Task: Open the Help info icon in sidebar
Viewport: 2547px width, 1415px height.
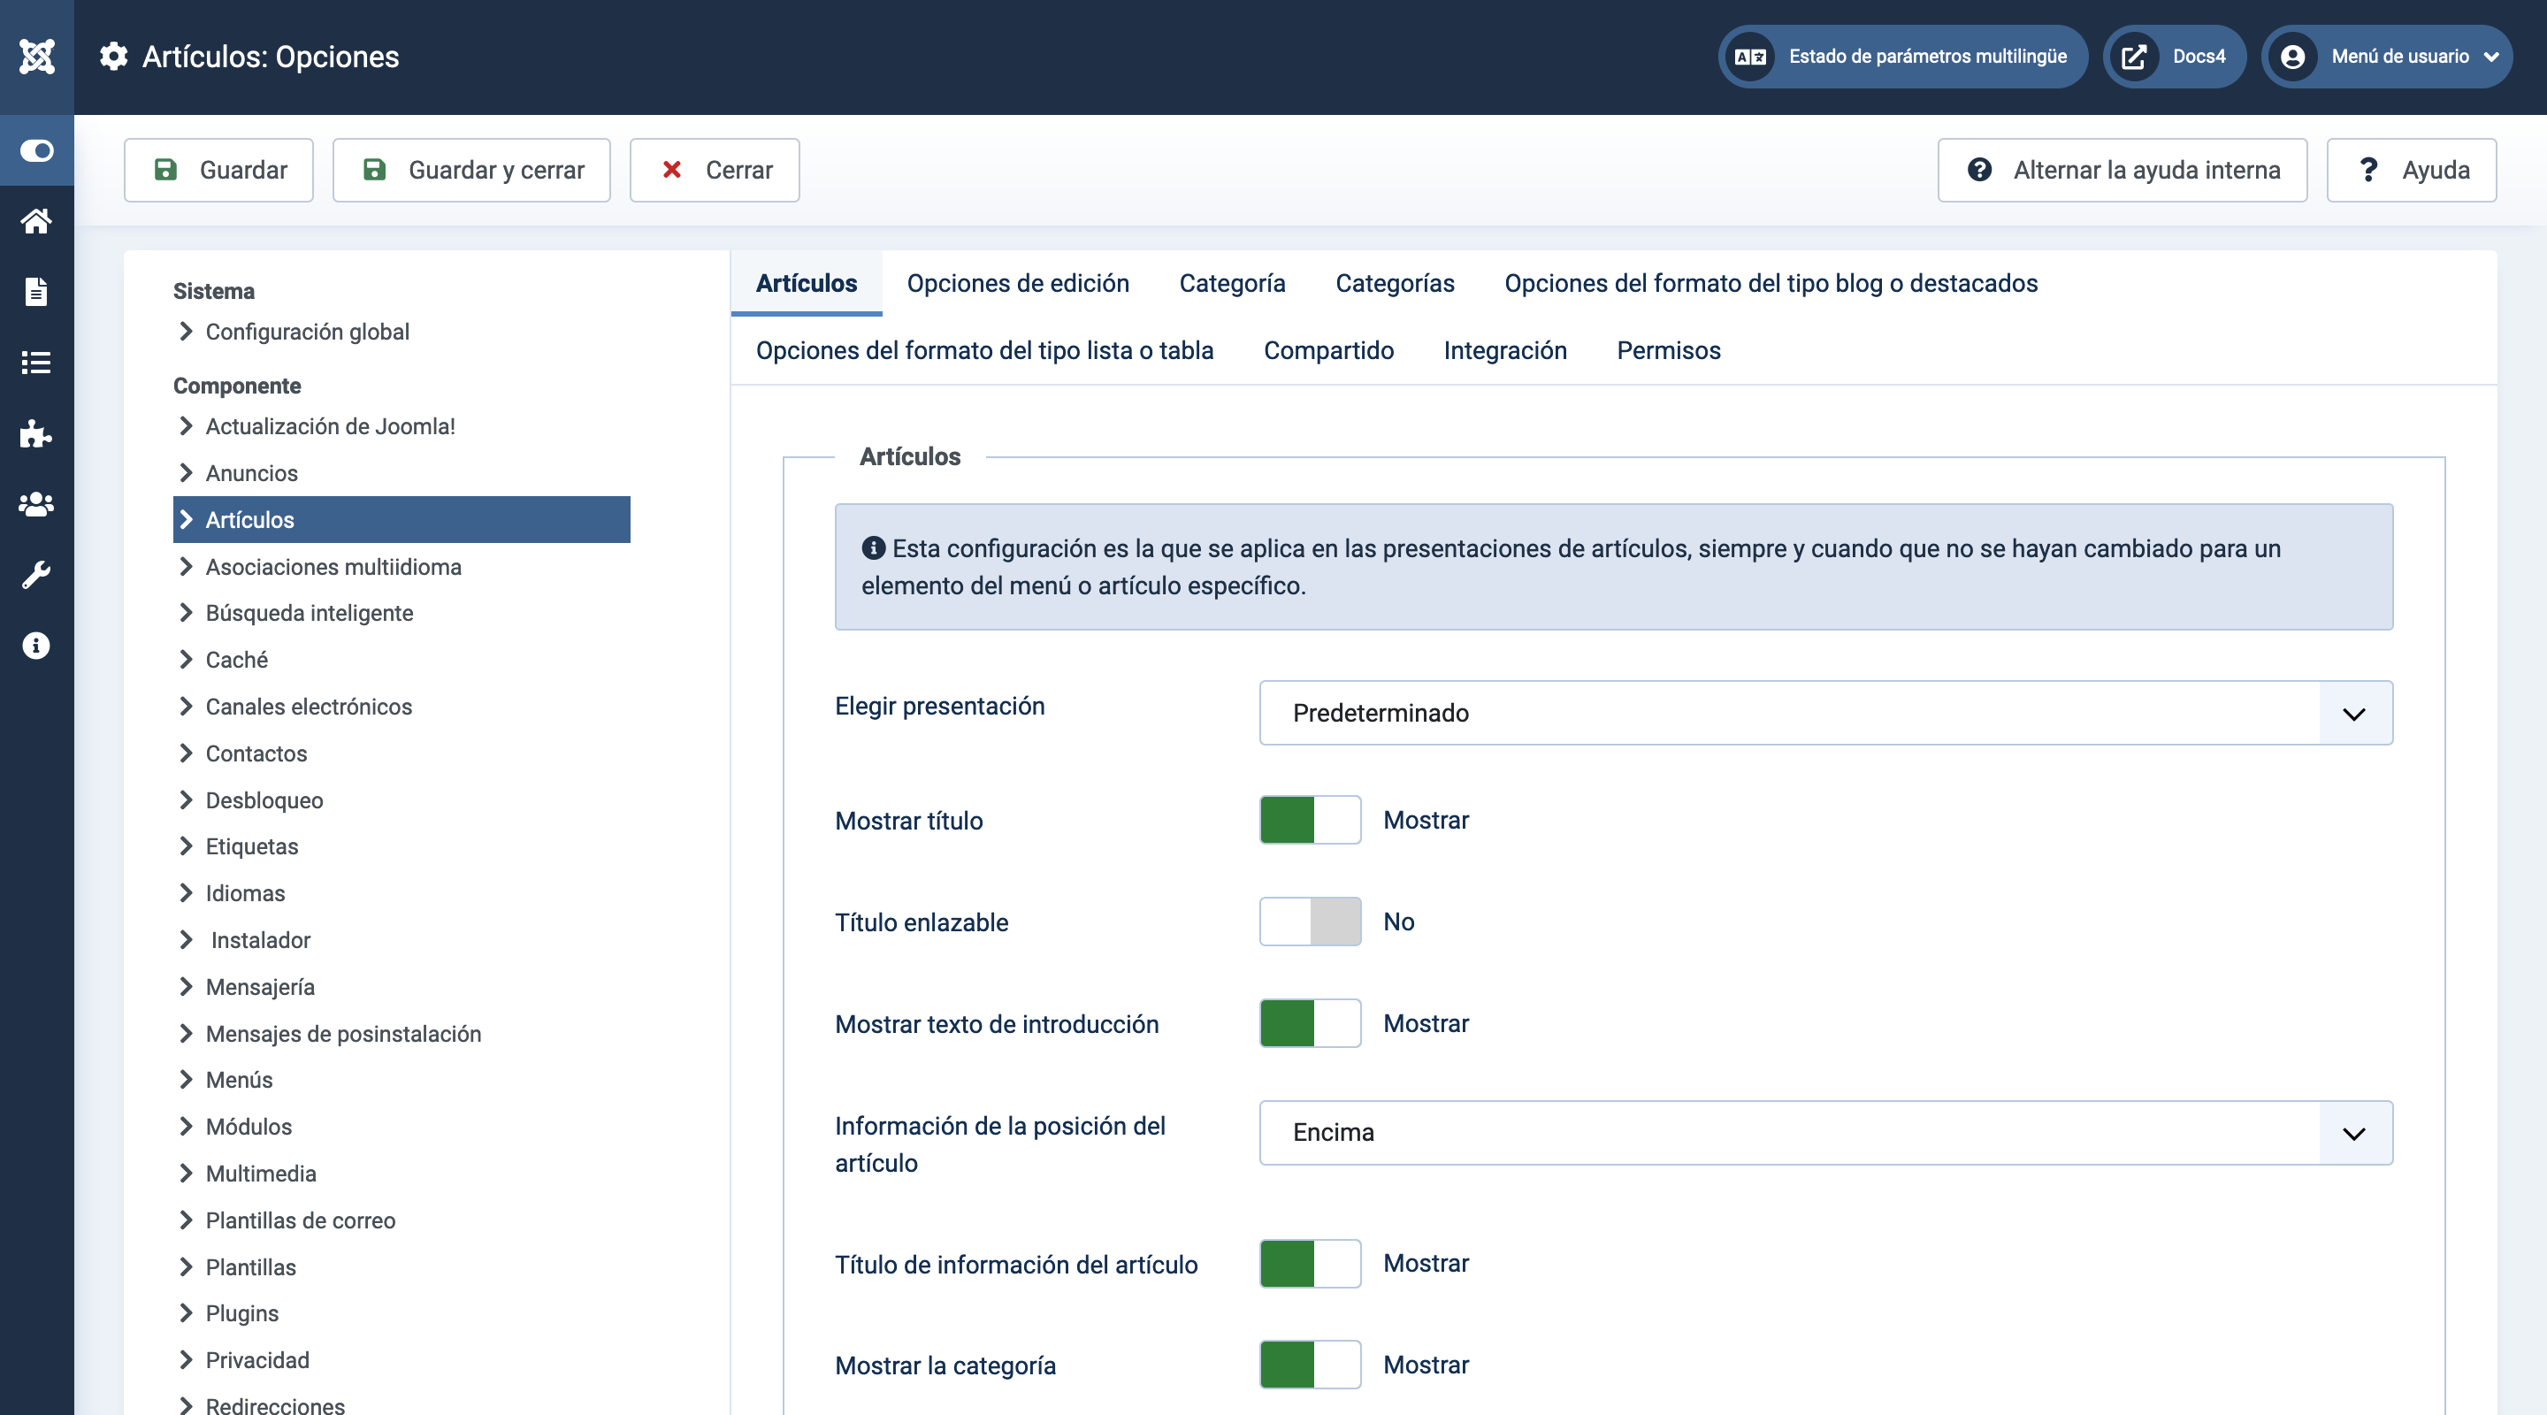Action: point(36,646)
